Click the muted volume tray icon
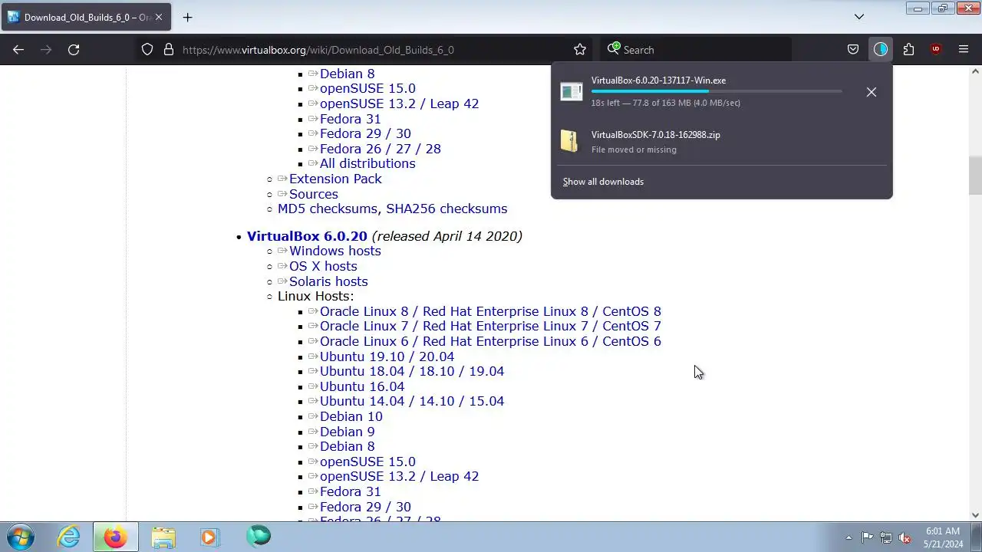This screenshot has width=982, height=552. pyautogui.click(x=905, y=537)
